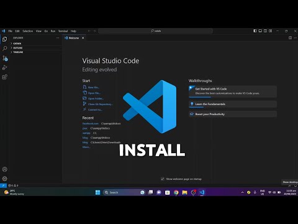Open Boost your Productivity walkthrough
298x224 pixels.
(x=233, y=114)
